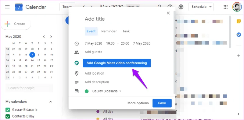Image resolution: width=244 pixels, height=120 pixels.
Task: Open Google Tasks in side panel
Action: coord(239,35)
